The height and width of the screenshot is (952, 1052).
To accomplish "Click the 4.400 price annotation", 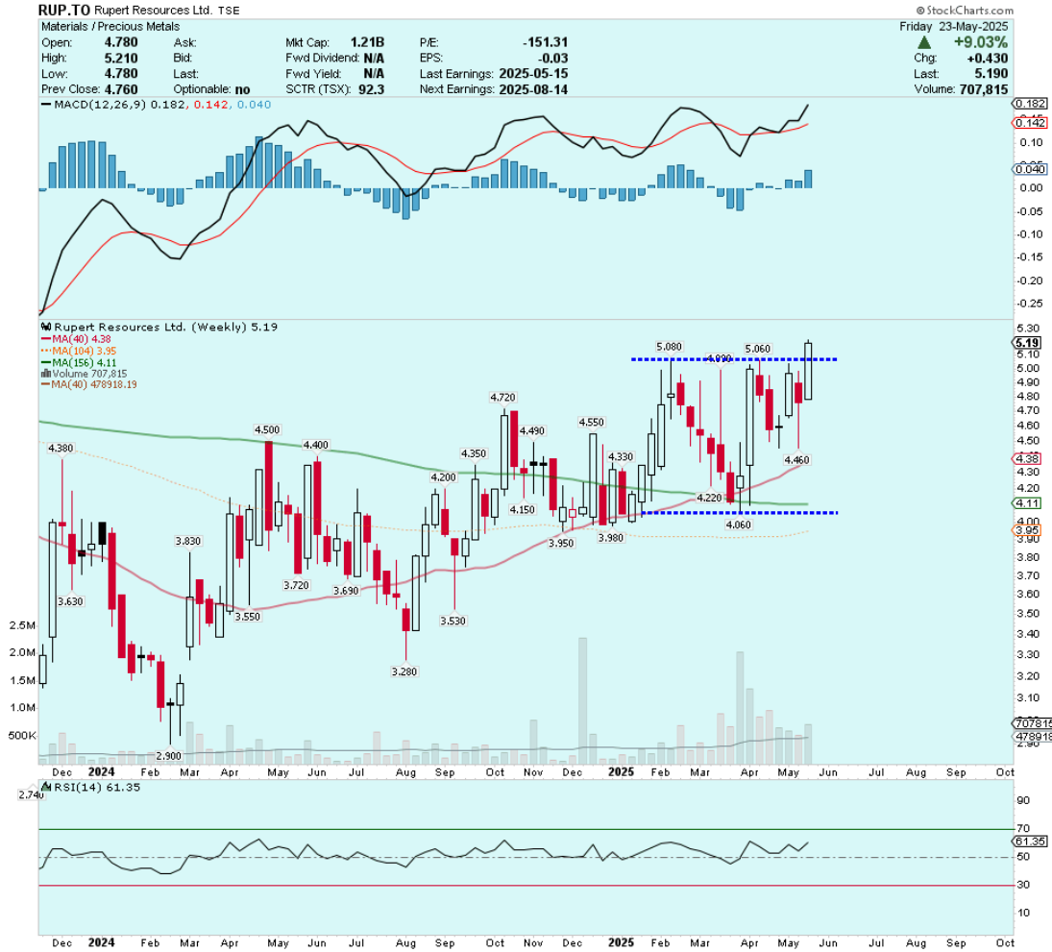I will tap(316, 446).
